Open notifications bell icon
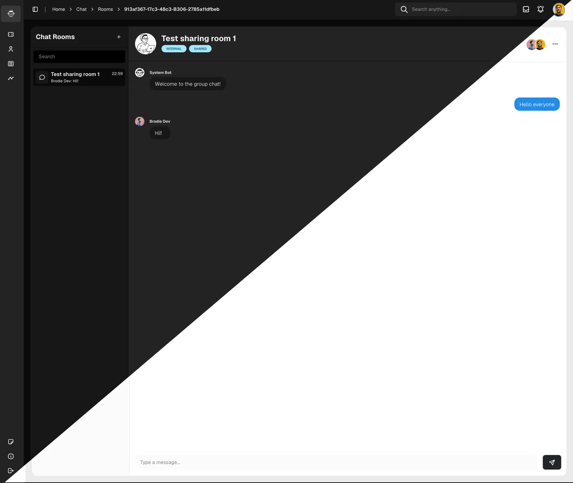 tap(541, 9)
